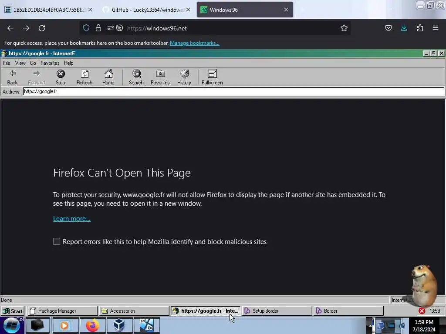Reload the windows96.net page in Firefox
The image size is (446, 334).
(42, 28)
